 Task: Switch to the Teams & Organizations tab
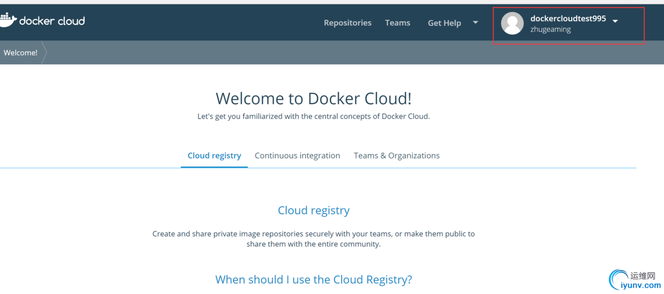[x=397, y=155]
